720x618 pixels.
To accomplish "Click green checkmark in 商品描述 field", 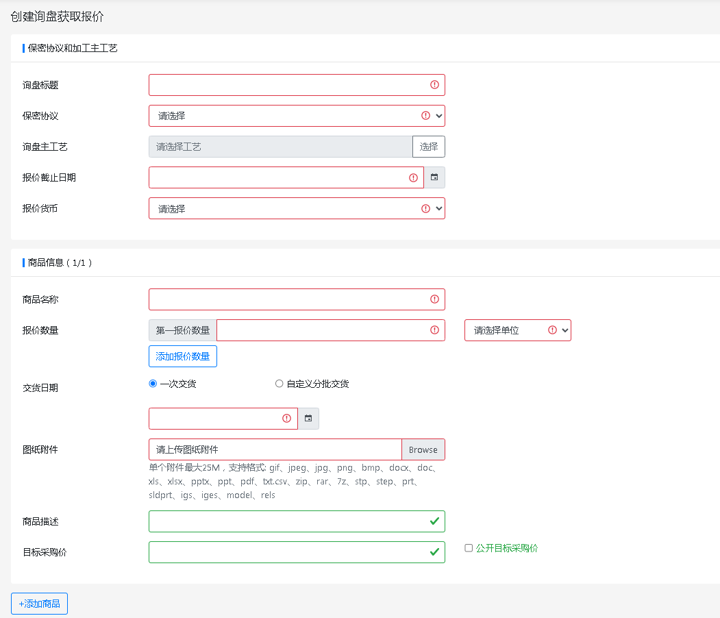I will pyautogui.click(x=434, y=521).
